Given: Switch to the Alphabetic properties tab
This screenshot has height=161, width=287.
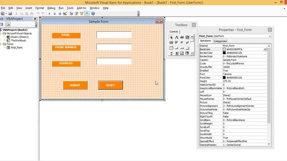Looking at the screenshot, I should (x=205, y=41).
